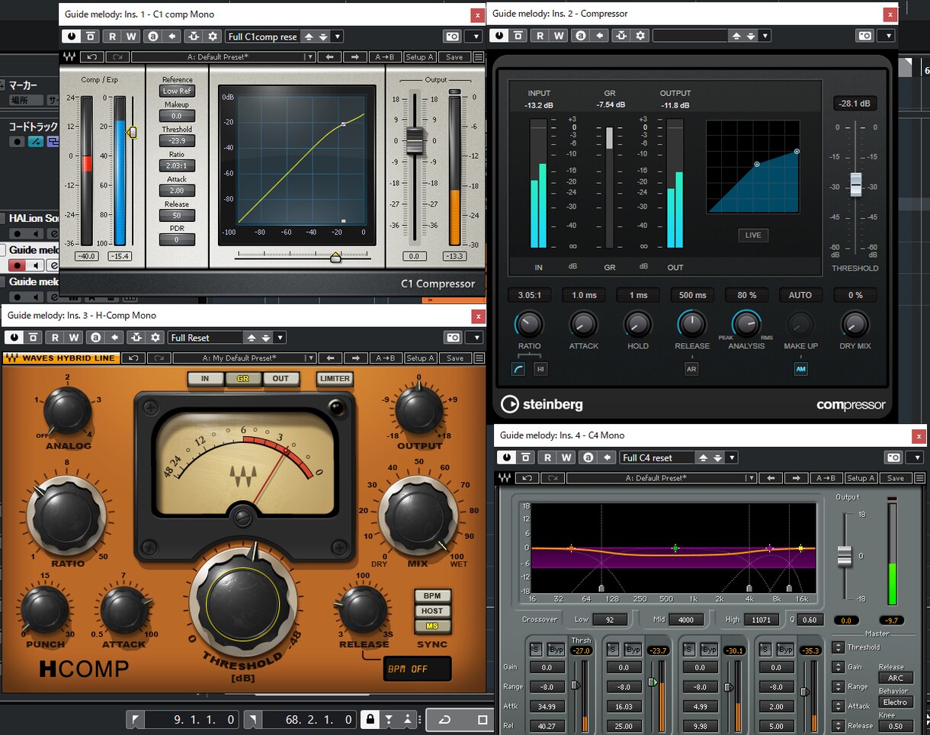Toggle the LIVE button in Steinberg Compressor
Screen dimensions: 930x735
point(753,235)
